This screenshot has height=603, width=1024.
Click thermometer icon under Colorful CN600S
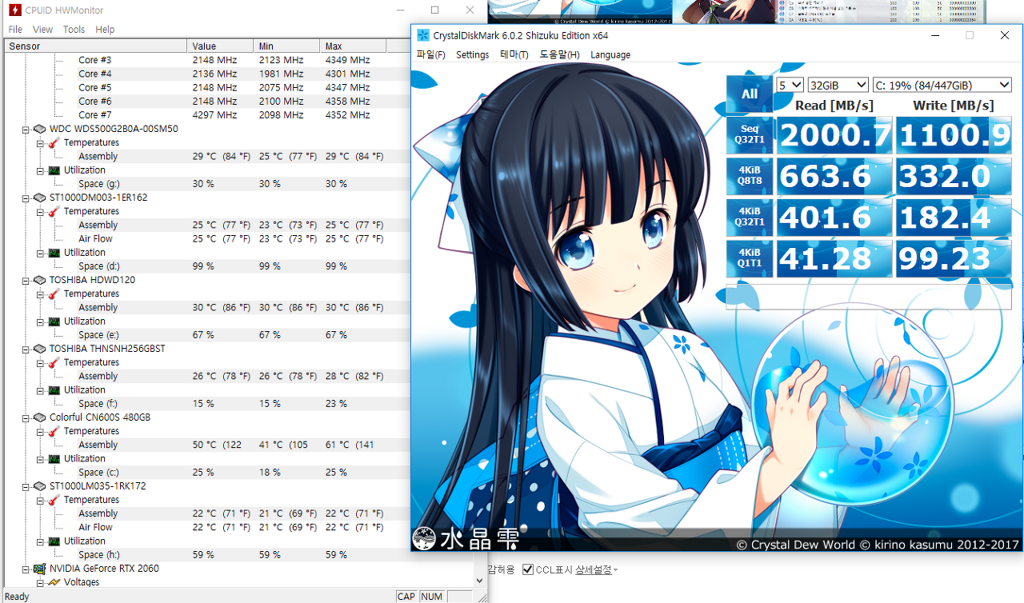point(54,431)
